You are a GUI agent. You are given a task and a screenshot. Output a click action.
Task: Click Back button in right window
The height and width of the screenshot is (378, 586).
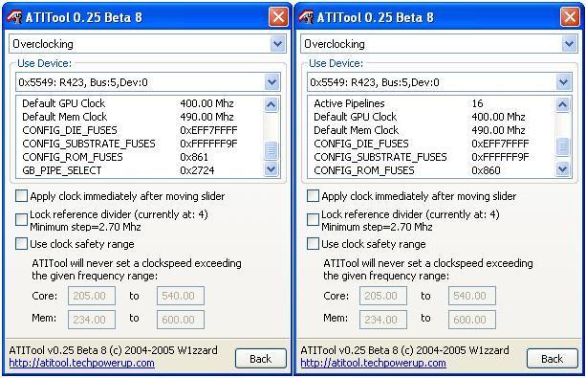point(553,359)
